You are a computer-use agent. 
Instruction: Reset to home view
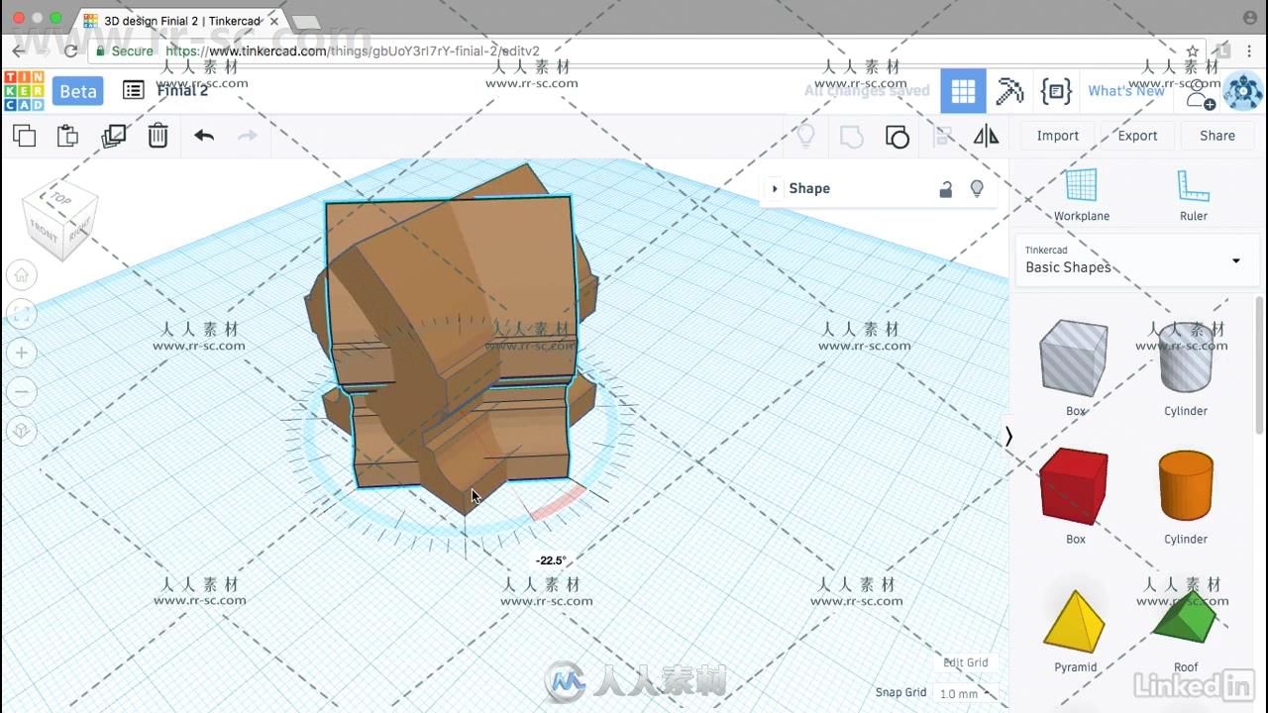(x=22, y=275)
